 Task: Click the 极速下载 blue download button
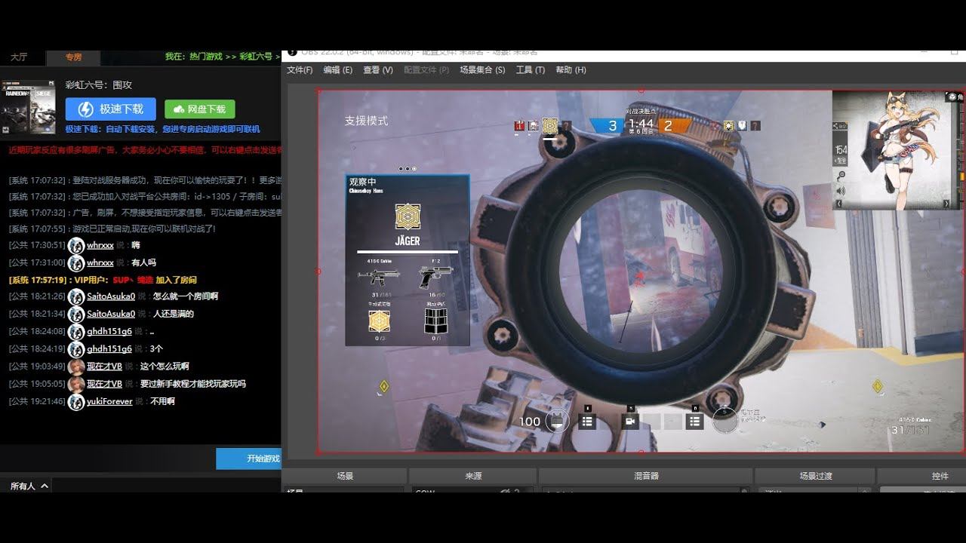(111, 109)
